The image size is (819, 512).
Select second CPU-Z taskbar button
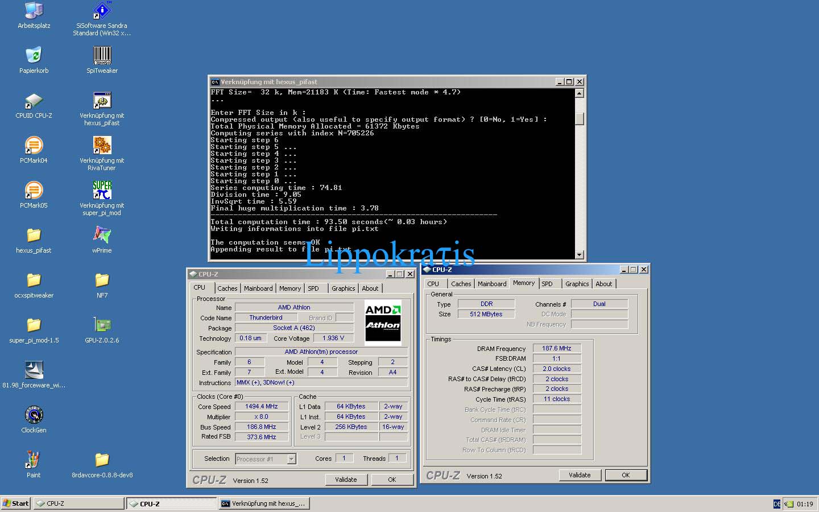172,503
